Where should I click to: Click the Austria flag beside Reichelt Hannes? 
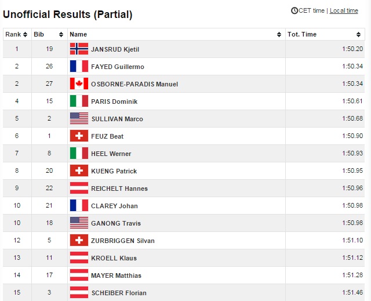pos(79,188)
